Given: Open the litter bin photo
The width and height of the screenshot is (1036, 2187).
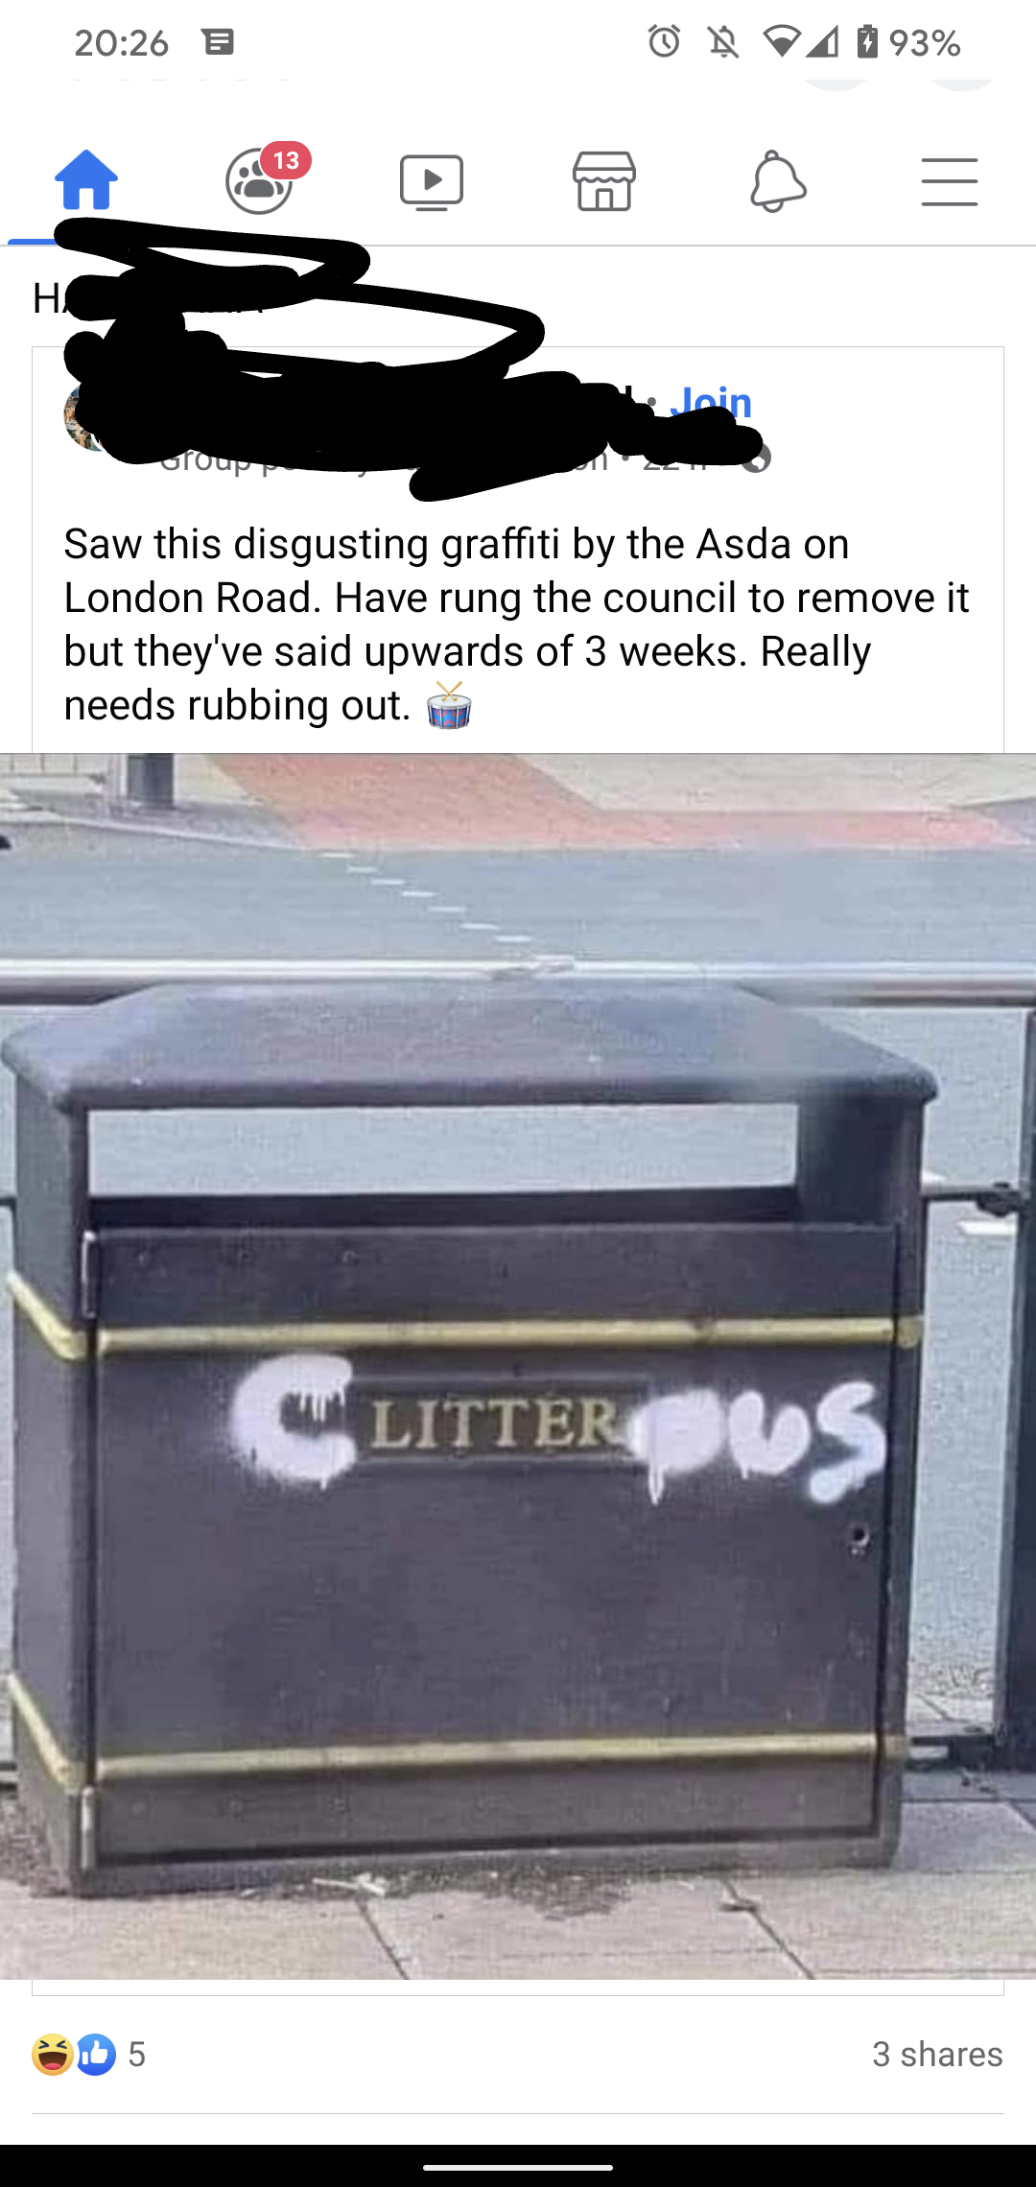Looking at the screenshot, I should point(518,1366).
